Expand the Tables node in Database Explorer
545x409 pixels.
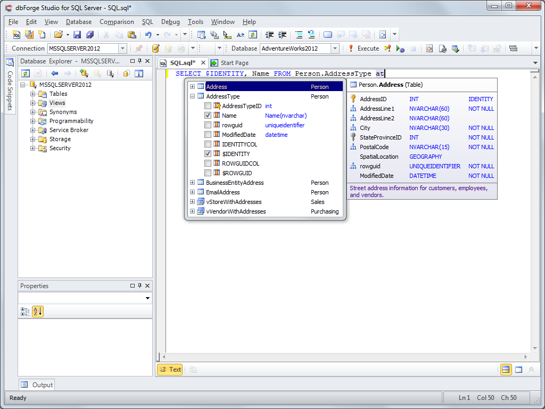(33, 94)
